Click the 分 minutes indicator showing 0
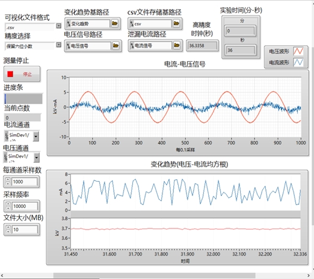Image resolution: width=314 pixels, height=279 pixels. click(x=240, y=31)
